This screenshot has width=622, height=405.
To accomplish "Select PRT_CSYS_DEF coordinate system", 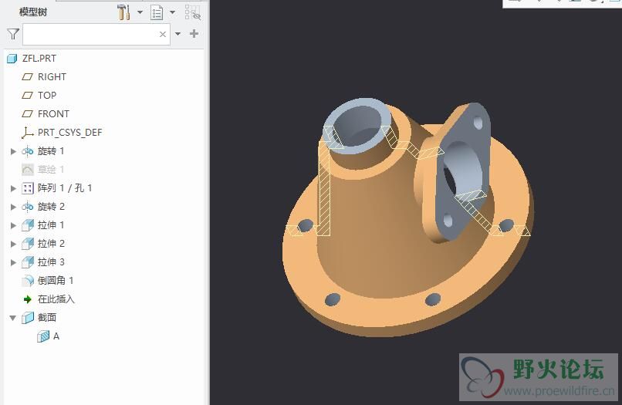I will 69,133.
